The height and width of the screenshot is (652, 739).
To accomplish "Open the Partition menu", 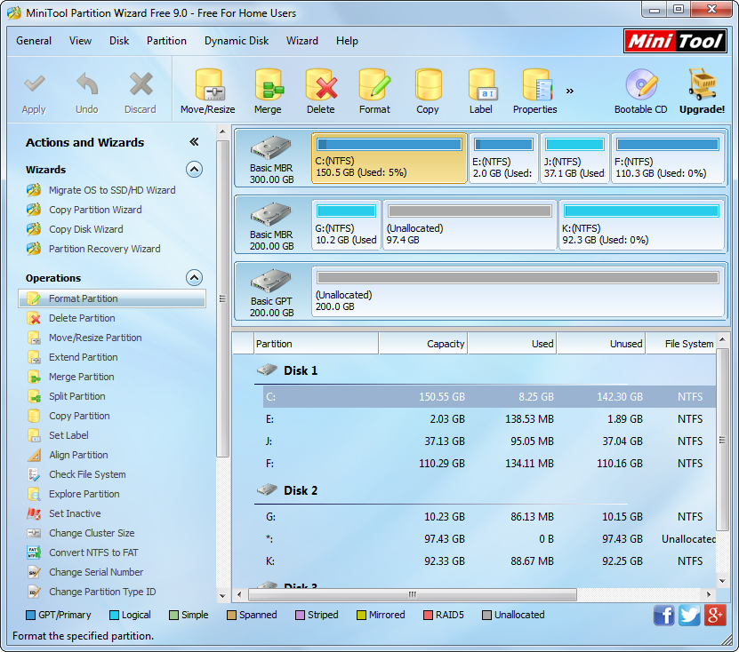I will pos(166,41).
